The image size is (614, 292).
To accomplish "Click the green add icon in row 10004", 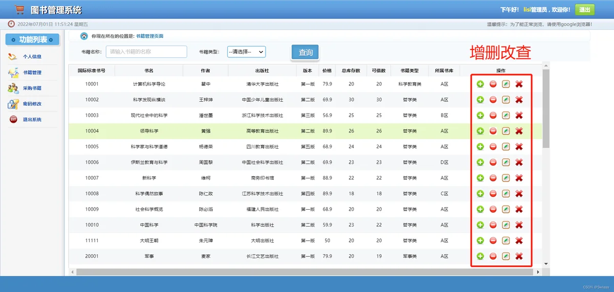I will tap(480, 131).
